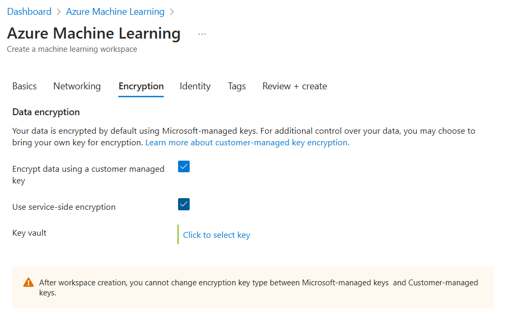Click the 'Click to select key' link
This screenshot has width=513, height=316.
pyautogui.click(x=217, y=235)
